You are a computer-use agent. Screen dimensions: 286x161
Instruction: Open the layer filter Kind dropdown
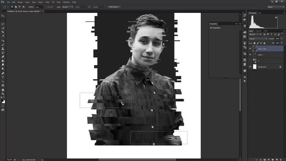click(x=255, y=34)
